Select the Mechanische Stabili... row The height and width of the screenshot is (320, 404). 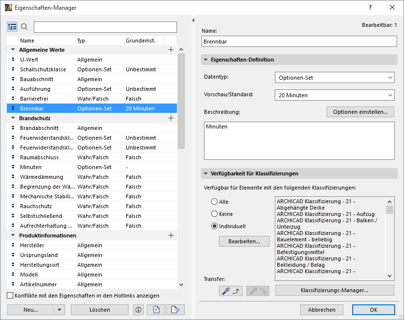click(x=92, y=196)
